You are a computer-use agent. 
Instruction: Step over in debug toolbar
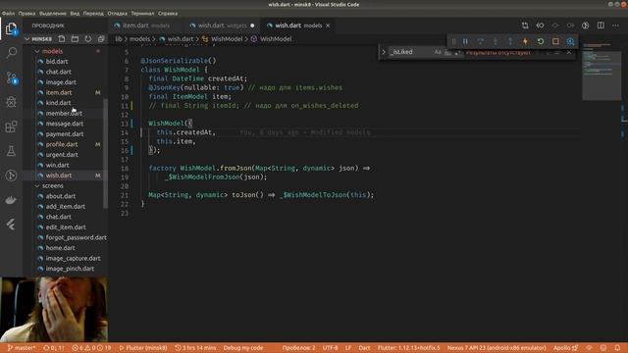tap(480, 41)
